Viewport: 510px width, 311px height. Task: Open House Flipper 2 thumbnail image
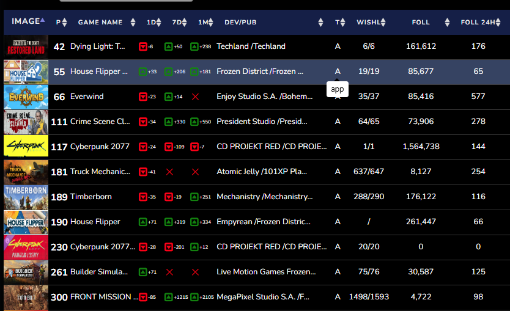click(26, 72)
